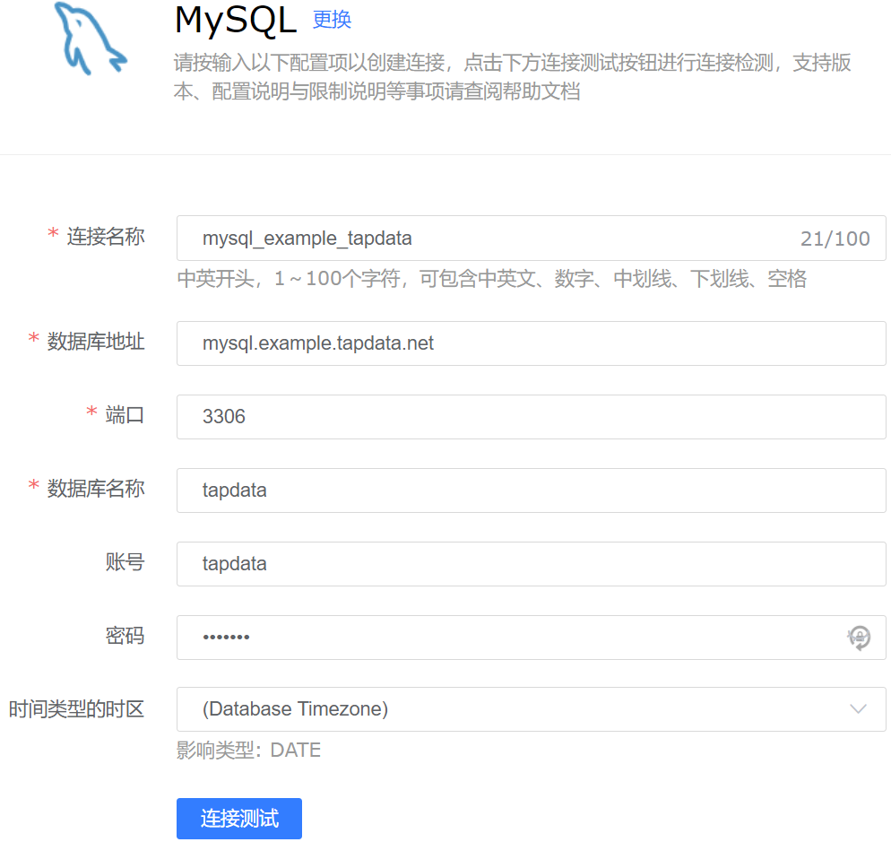Click the MySQL title heading
891x842 pixels.
(235, 21)
